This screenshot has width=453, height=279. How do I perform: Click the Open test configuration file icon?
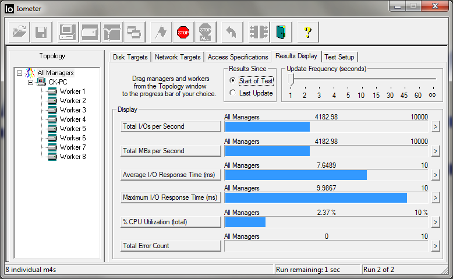click(x=20, y=32)
